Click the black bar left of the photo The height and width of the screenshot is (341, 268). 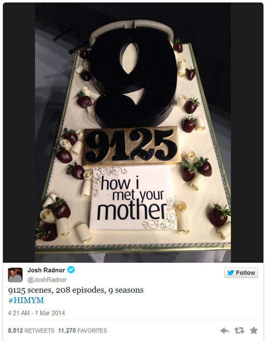pyautogui.click(x=19, y=133)
